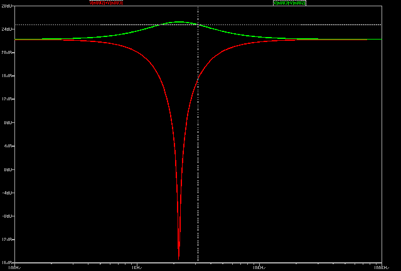This screenshot has width=401, height=271.
Task: Click the crosshair intersection of the cursor lines
Action: pos(198,24)
